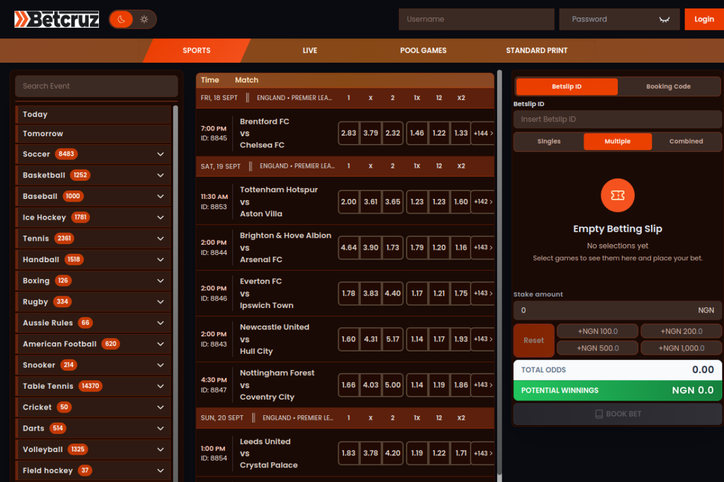Click the Soccer 8483 count badge
Image resolution: width=724 pixels, height=482 pixels.
point(66,154)
